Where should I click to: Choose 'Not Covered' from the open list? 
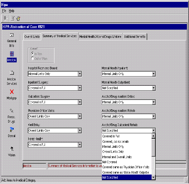[110, 162]
